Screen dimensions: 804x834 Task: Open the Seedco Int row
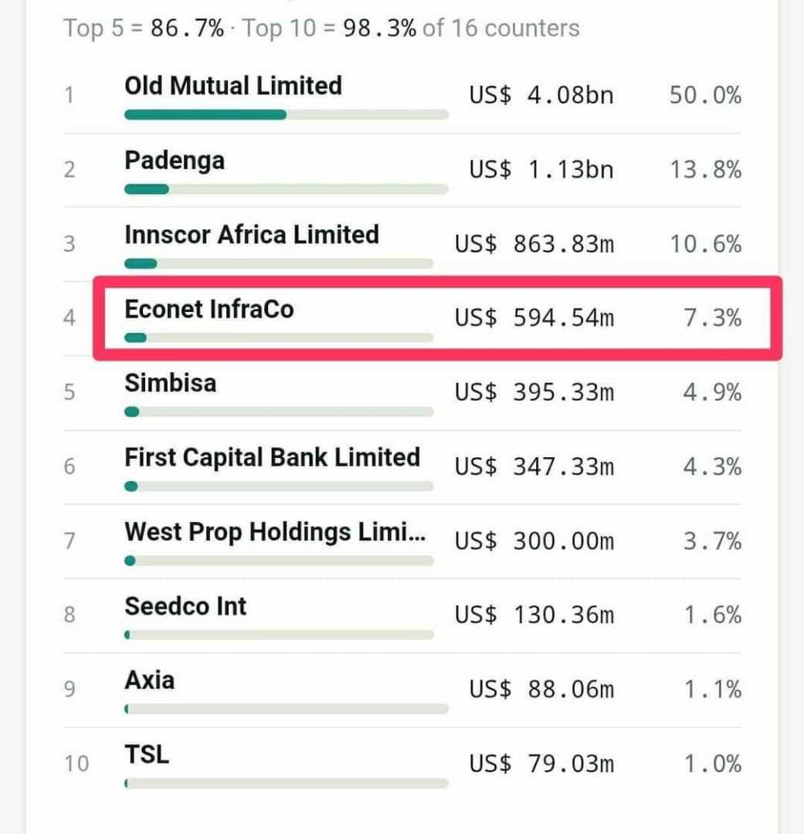coord(402,616)
